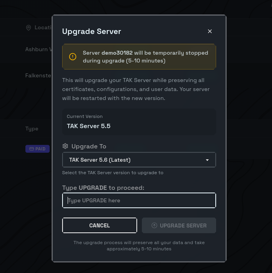Click the Ashburn location entry behind dialog
Image resolution: width=272 pixels, height=273 pixels.
coord(37,50)
